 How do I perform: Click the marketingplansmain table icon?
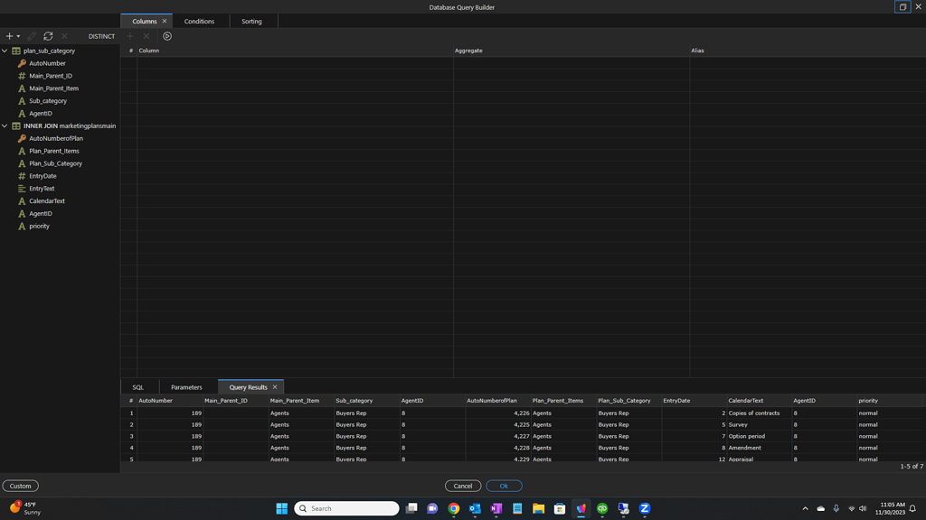(x=16, y=126)
